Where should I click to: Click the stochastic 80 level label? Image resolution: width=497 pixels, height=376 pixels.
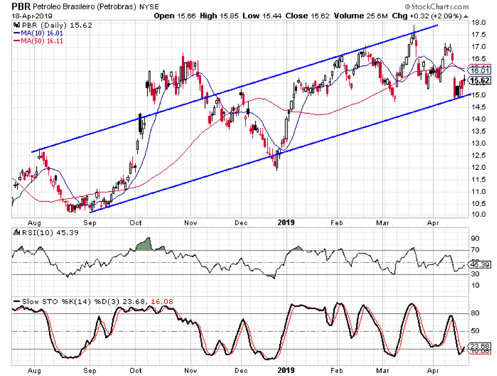(475, 313)
